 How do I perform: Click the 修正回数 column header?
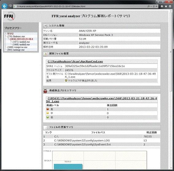tap(152, 132)
